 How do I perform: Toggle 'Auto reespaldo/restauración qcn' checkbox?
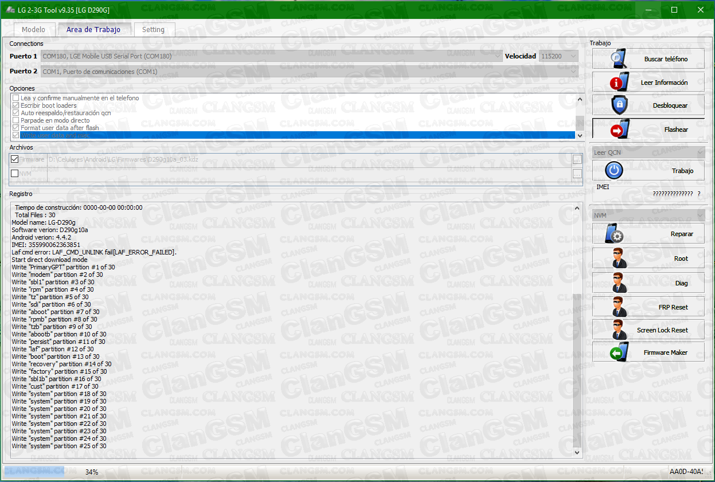tap(16, 113)
